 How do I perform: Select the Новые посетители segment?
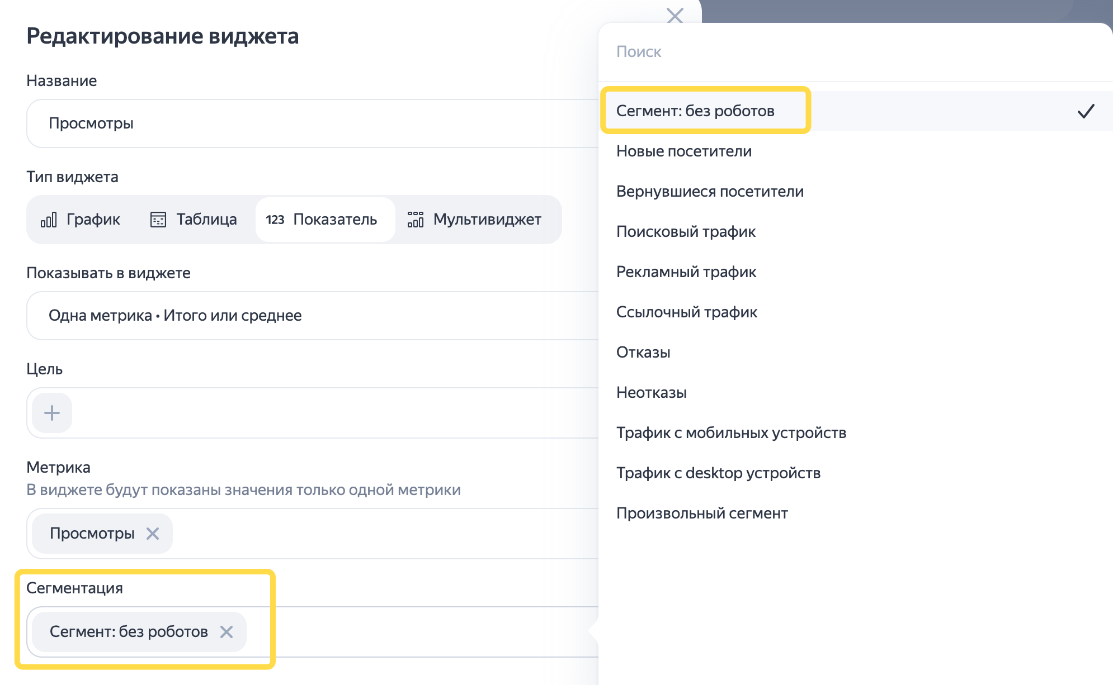coord(683,151)
